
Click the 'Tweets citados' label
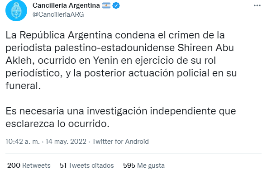[x=91, y=166]
